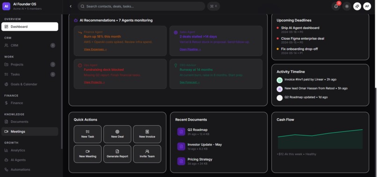Click the Investor Update document icon
Viewport: 377px width, 177px height.
pos(181,146)
